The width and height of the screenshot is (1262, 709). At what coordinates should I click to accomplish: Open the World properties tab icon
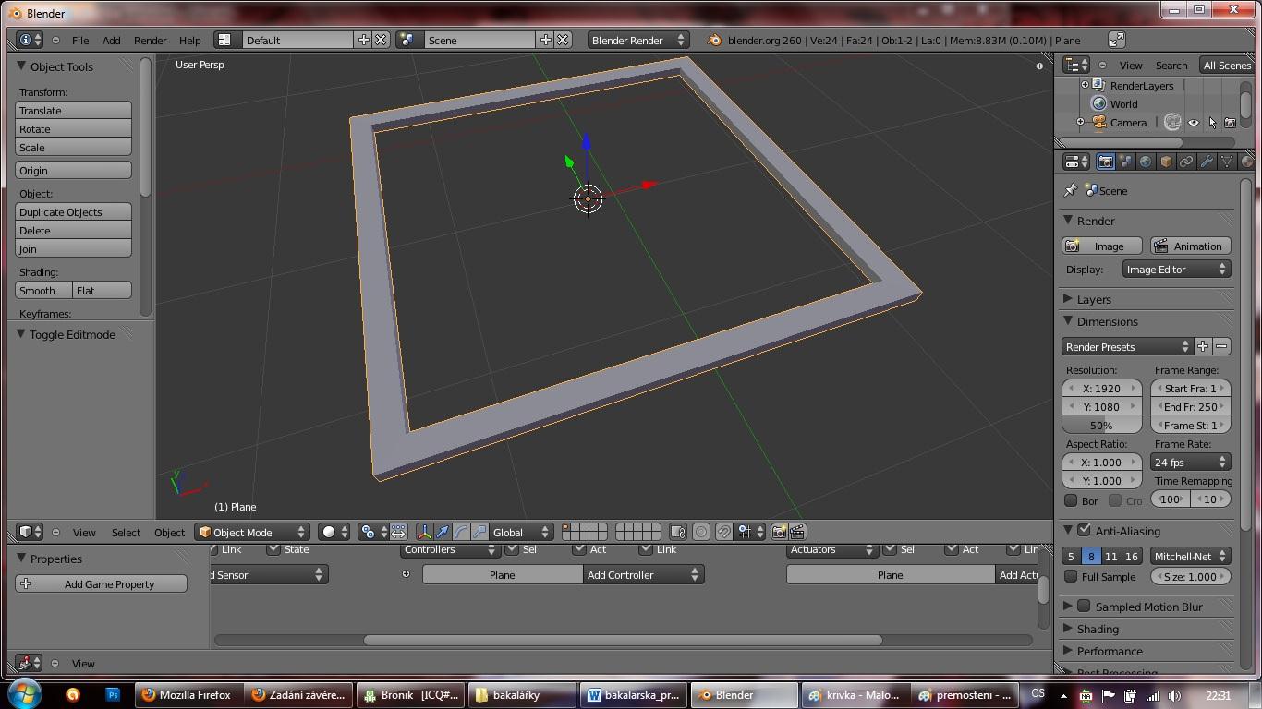1146,162
